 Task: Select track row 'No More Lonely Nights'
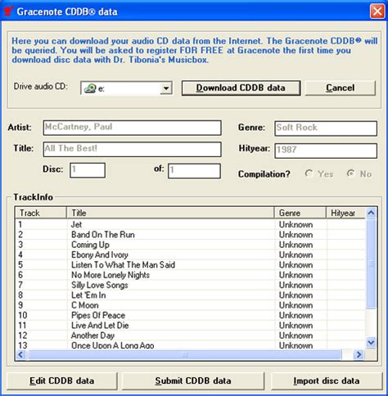pyautogui.click(x=191, y=275)
